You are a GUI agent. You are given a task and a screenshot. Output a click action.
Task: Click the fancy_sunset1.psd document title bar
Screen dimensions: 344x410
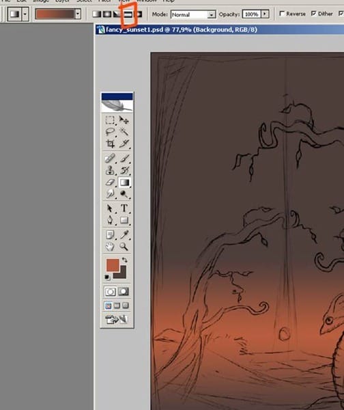[x=220, y=29]
